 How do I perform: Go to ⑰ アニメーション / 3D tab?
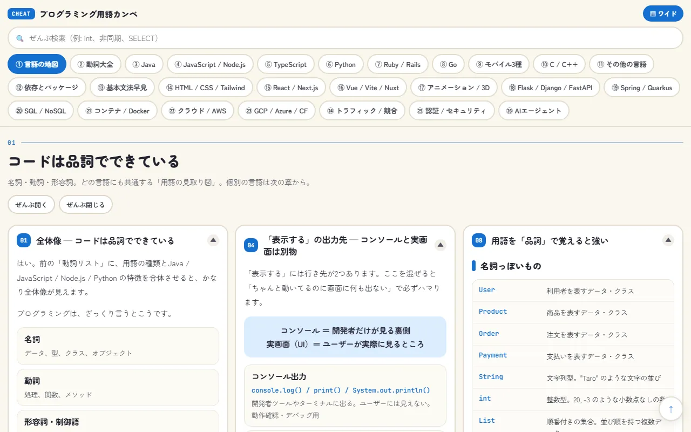454,87
